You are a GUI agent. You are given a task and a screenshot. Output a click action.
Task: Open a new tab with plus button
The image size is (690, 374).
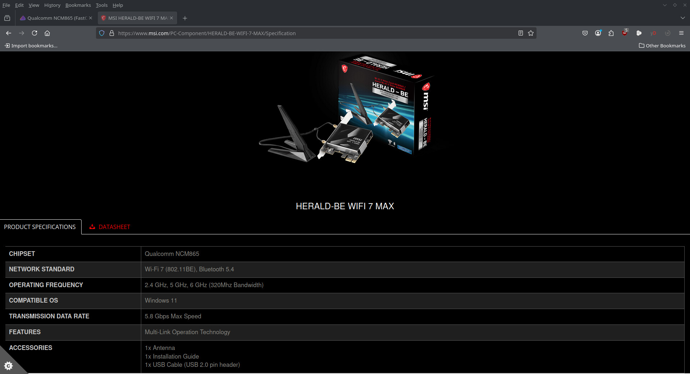185,18
